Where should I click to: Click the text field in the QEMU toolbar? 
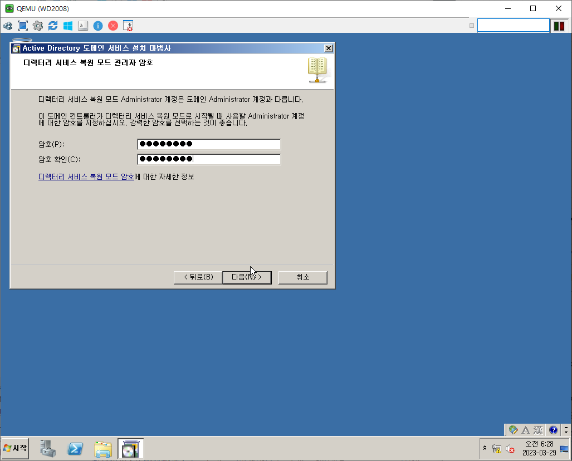[514, 26]
